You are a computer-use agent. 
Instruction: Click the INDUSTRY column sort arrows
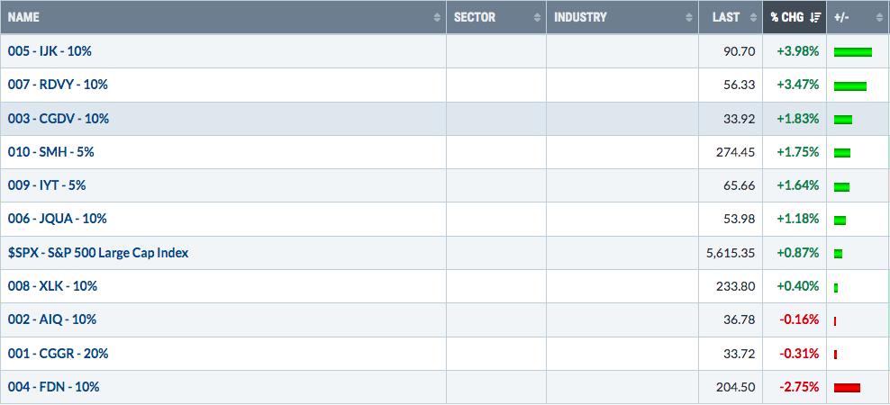[689, 18]
